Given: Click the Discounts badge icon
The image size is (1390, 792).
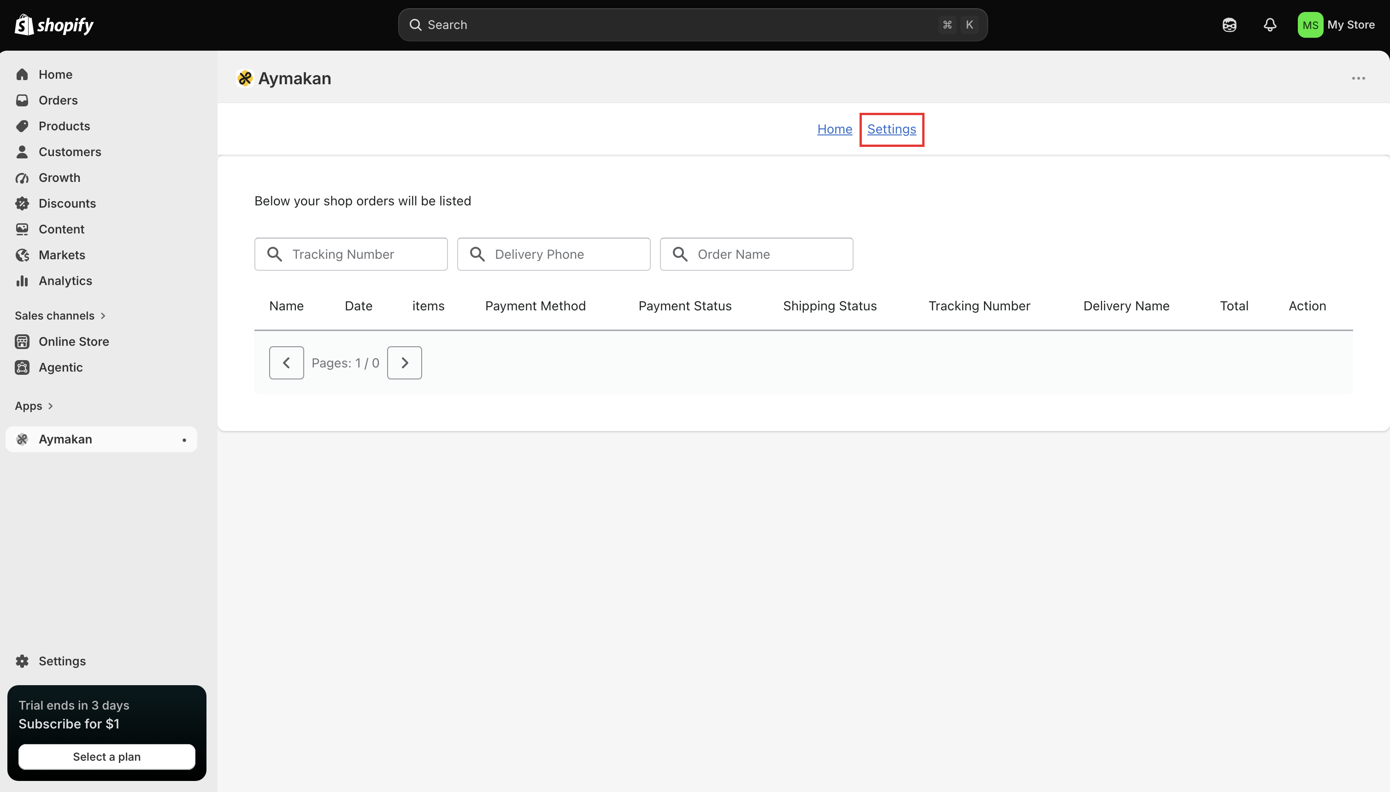Looking at the screenshot, I should pos(22,204).
